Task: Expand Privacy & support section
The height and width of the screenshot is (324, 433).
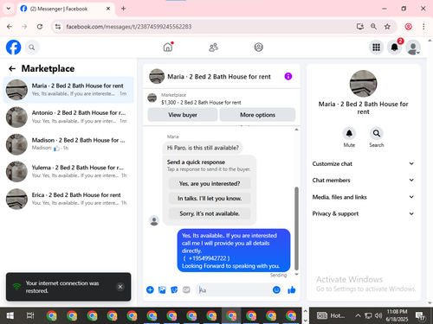Action: click(363, 213)
